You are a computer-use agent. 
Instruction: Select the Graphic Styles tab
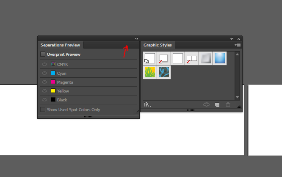tap(158, 45)
